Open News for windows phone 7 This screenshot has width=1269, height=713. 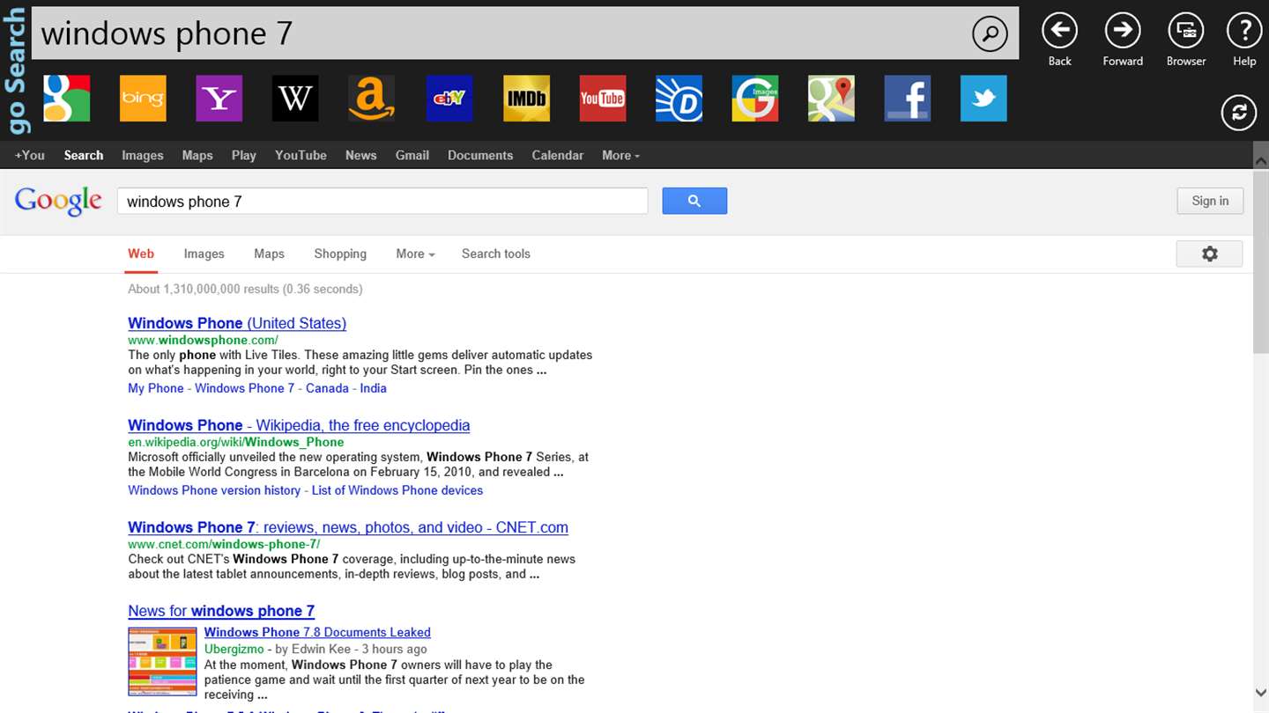[221, 611]
